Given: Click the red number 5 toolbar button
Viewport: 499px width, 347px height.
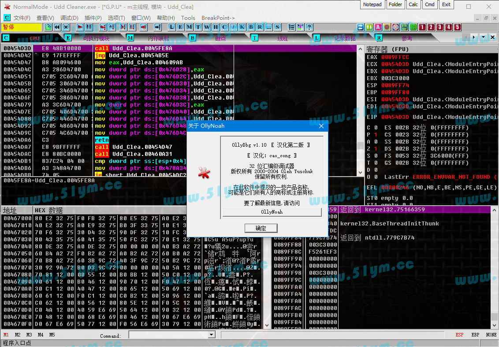Looking at the screenshot, I should (x=457, y=27).
